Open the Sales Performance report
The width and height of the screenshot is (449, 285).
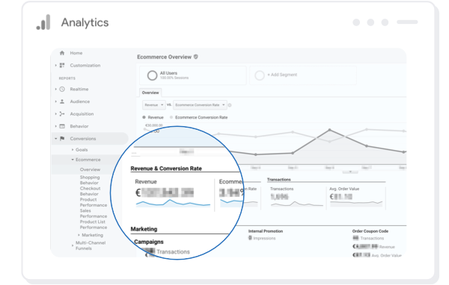(94, 213)
